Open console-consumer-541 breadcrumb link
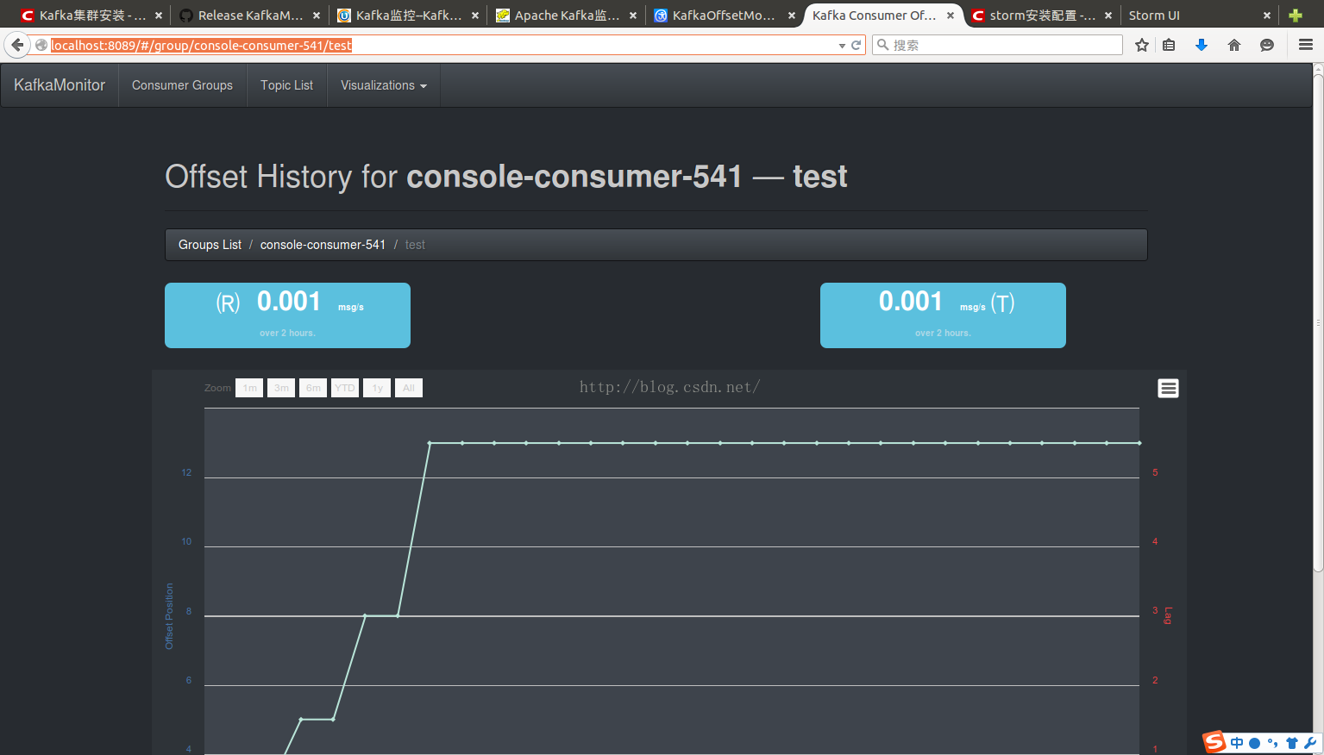Image resolution: width=1324 pixels, height=755 pixels. [x=323, y=245]
